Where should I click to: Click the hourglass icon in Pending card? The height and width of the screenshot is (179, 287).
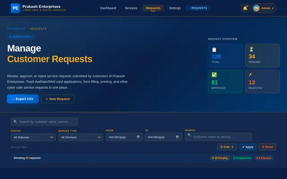pos(251,49)
